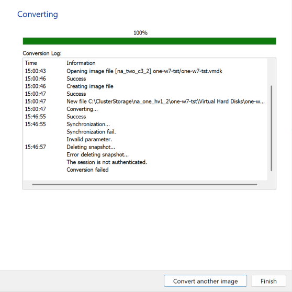292x292 pixels.
Task: Select the 'Deleting snapshot...' log row
Action: click(x=144, y=147)
